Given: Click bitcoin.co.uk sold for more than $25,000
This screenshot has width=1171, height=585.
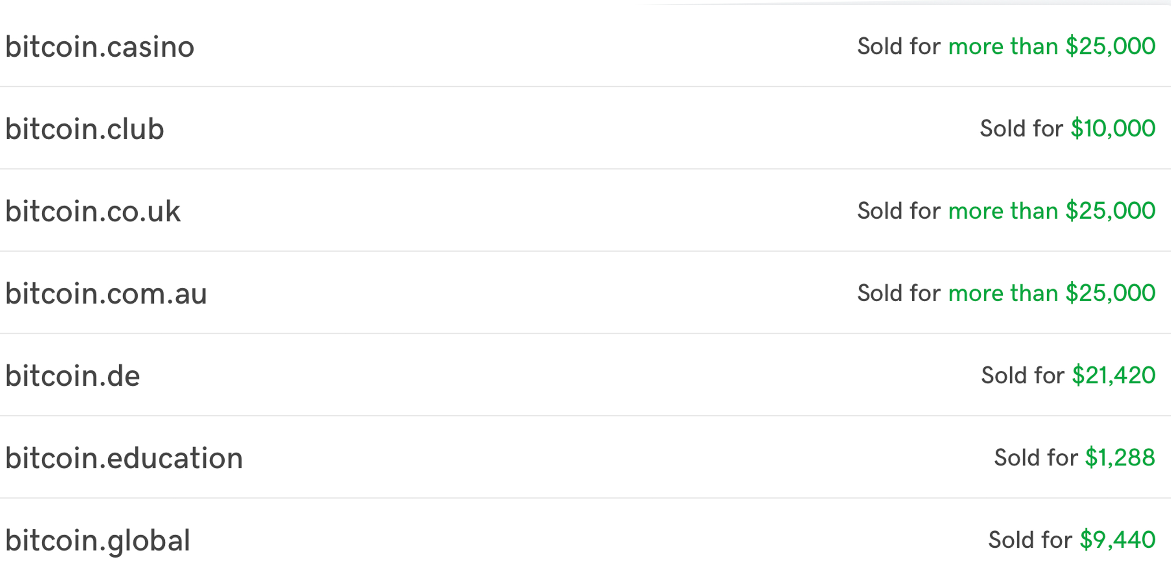Looking at the screenshot, I should pos(1052,211).
